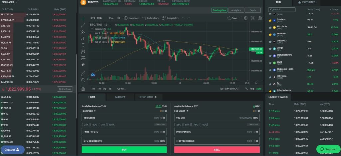This screenshot has height=156, width=341.
Task: Expand the Save dropdown arrow
Action: (240, 18)
